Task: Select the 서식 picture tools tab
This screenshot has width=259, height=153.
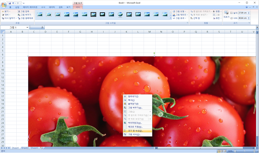Action: pyautogui.click(x=78, y=7)
